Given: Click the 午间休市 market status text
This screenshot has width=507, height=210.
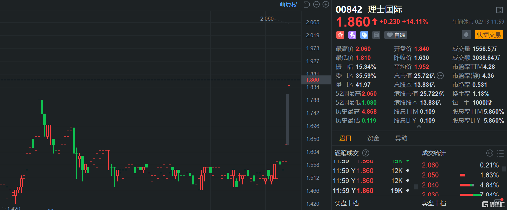Looking at the screenshot, I should pos(463,22).
